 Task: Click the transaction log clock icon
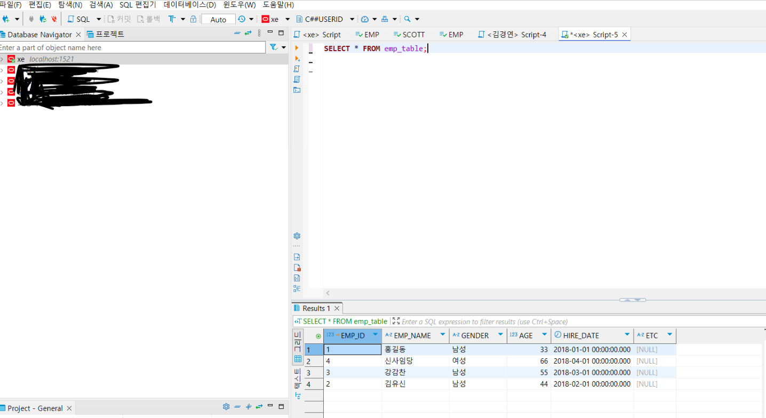click(242, 19)
